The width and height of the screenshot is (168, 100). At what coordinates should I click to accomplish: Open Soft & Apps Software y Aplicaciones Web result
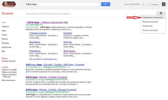coord(47,22)
